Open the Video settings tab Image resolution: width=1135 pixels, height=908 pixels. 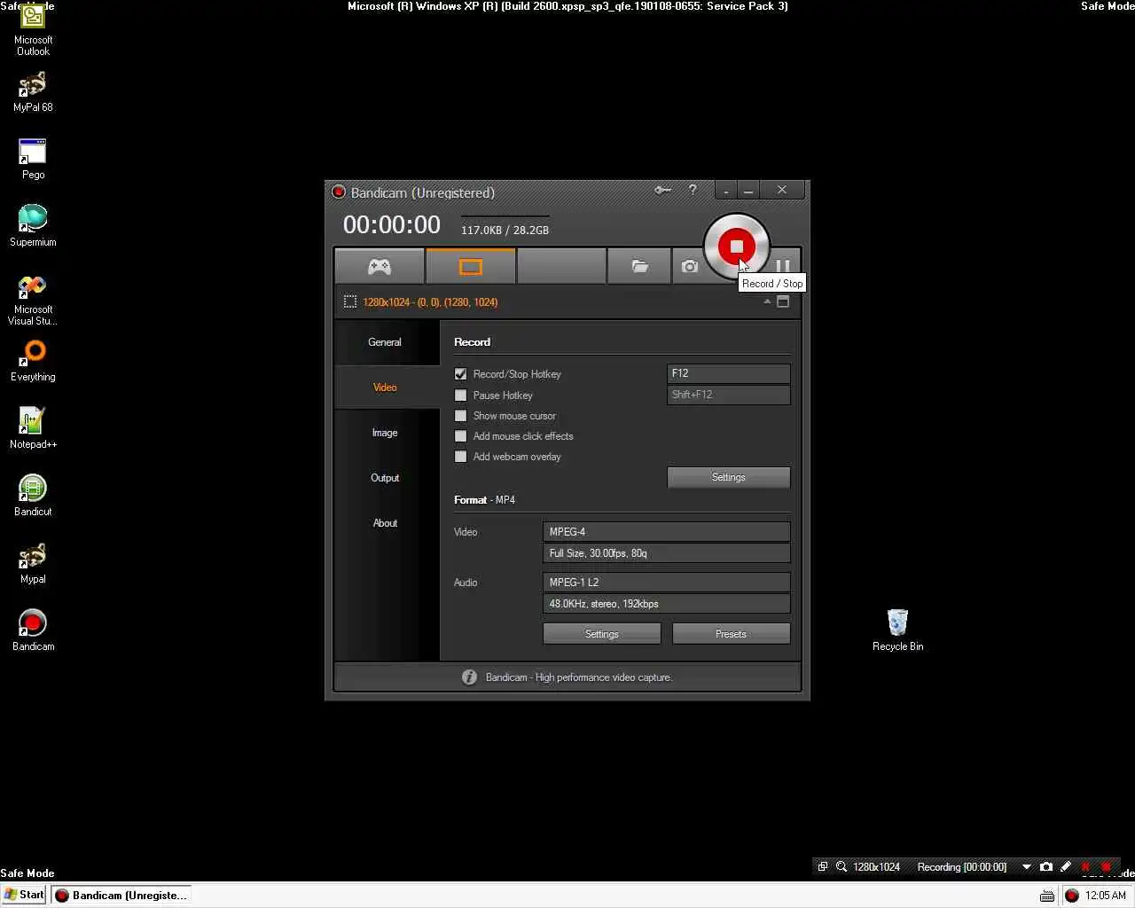(385, 387)
